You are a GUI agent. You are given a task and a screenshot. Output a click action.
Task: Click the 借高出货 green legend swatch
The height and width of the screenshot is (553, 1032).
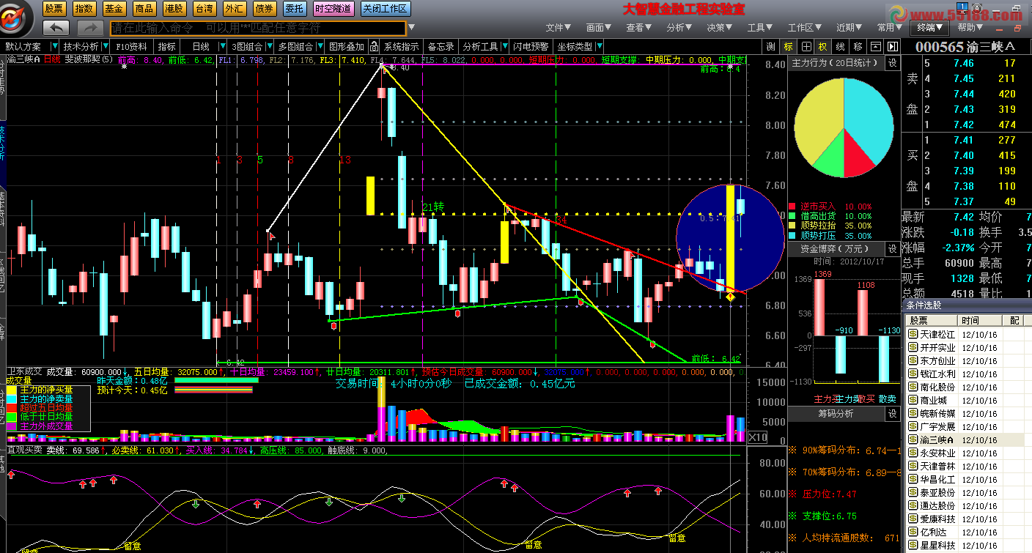coord(792,217)
